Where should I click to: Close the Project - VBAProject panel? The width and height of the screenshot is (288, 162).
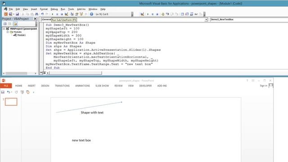click(x=35, y=19)
